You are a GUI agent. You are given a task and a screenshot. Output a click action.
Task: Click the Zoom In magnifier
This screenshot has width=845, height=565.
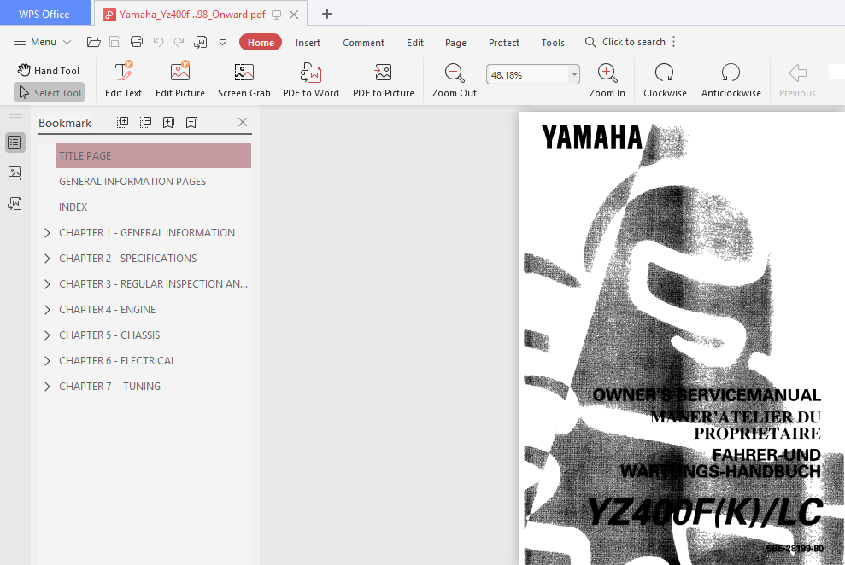607,79
